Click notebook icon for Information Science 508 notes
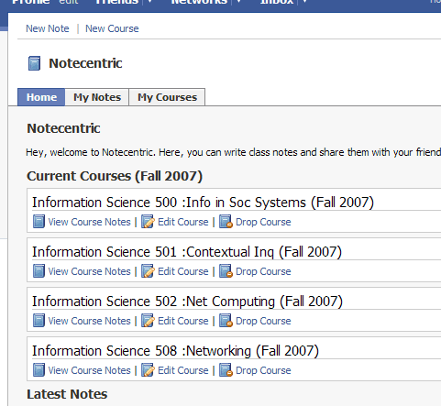This screenshot has width=441, height=406. pyautogui.click(x=39, y=370)
